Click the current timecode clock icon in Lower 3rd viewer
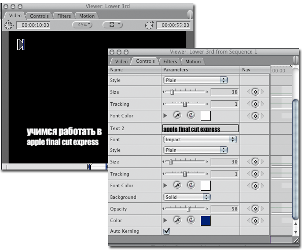Image resolution: width=302 pixels, height=252 pixels. click(149, 25)
